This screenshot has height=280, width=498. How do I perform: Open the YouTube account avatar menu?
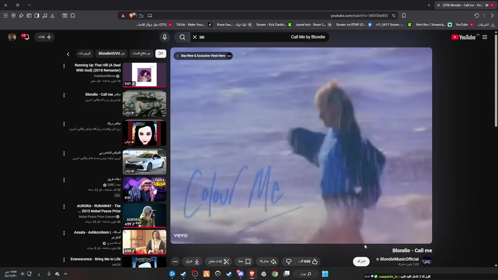tap(12, 37)
